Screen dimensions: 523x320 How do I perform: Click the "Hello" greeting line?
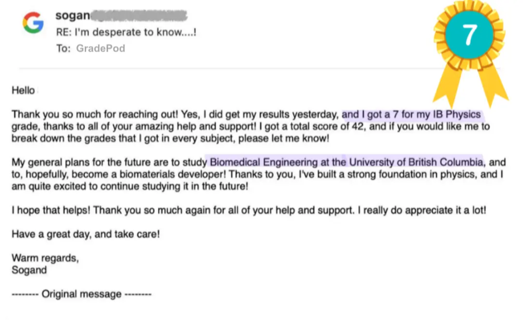pyautogui.click(x=23, y=91)
